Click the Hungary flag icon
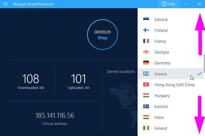This screenshot has height=136, width=205. click(x=146, y=95)
